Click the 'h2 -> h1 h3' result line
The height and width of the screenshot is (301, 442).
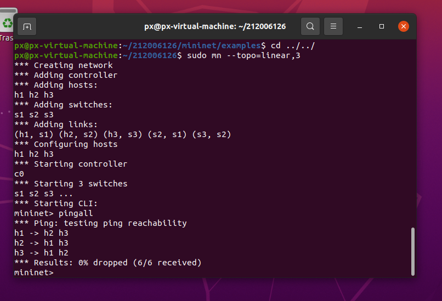pos(41,243)
